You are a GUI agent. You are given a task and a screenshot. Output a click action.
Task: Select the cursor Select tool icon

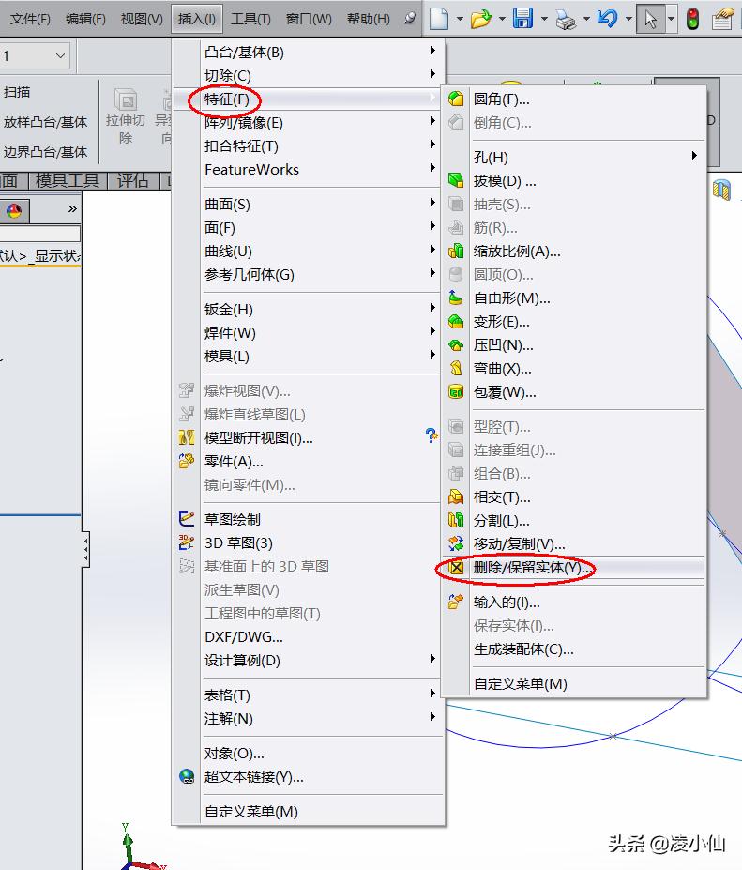click(x=650, y=19)
